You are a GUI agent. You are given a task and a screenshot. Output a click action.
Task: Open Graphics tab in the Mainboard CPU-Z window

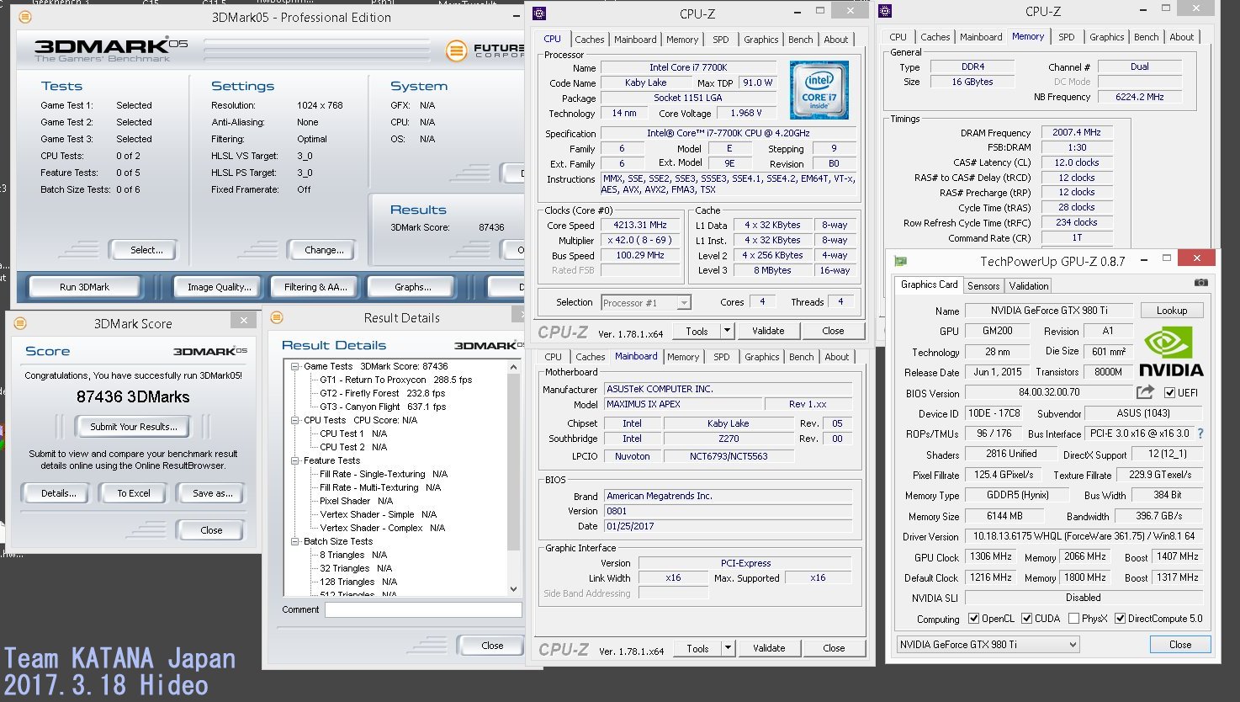(762, 357)
